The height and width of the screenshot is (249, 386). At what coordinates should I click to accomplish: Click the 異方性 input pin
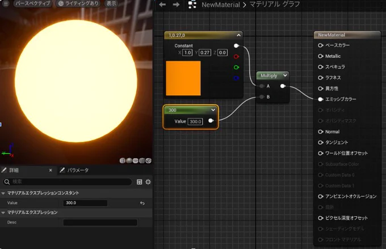tap(320, 88)
